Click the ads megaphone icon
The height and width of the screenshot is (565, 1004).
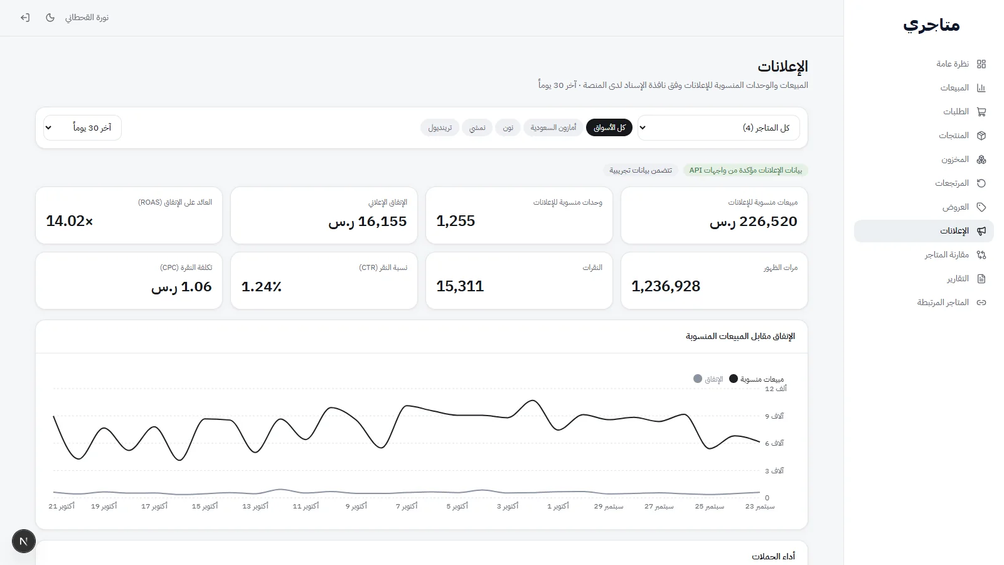coord(981,231)
